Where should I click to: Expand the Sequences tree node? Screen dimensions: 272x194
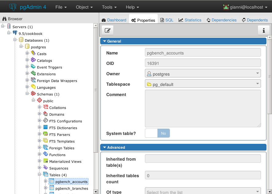tap(40, 168)
